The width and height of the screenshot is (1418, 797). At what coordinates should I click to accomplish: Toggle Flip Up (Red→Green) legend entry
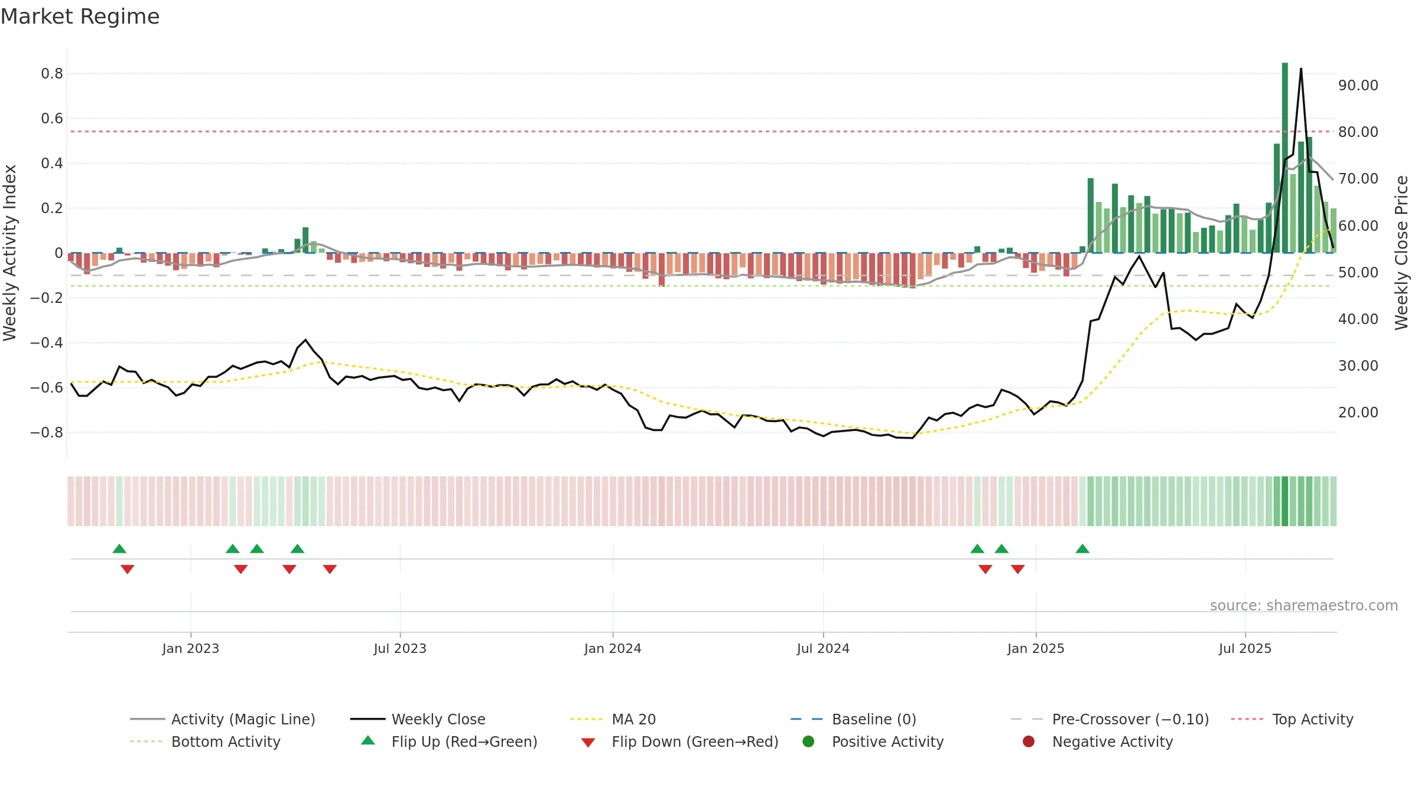coord(449,742)
